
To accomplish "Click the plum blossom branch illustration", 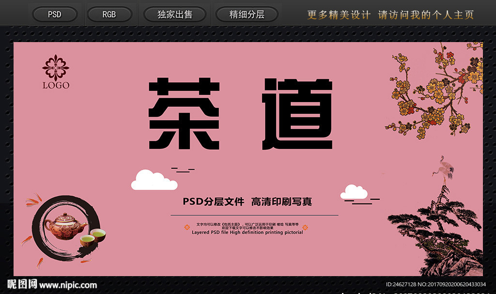I will click(x=434, y=91).
